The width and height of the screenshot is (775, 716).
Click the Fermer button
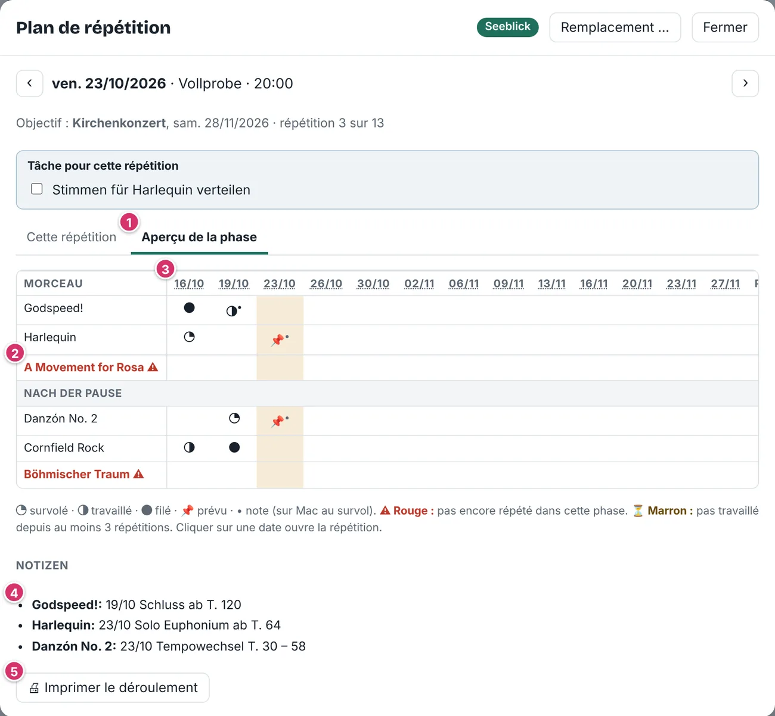725,27
